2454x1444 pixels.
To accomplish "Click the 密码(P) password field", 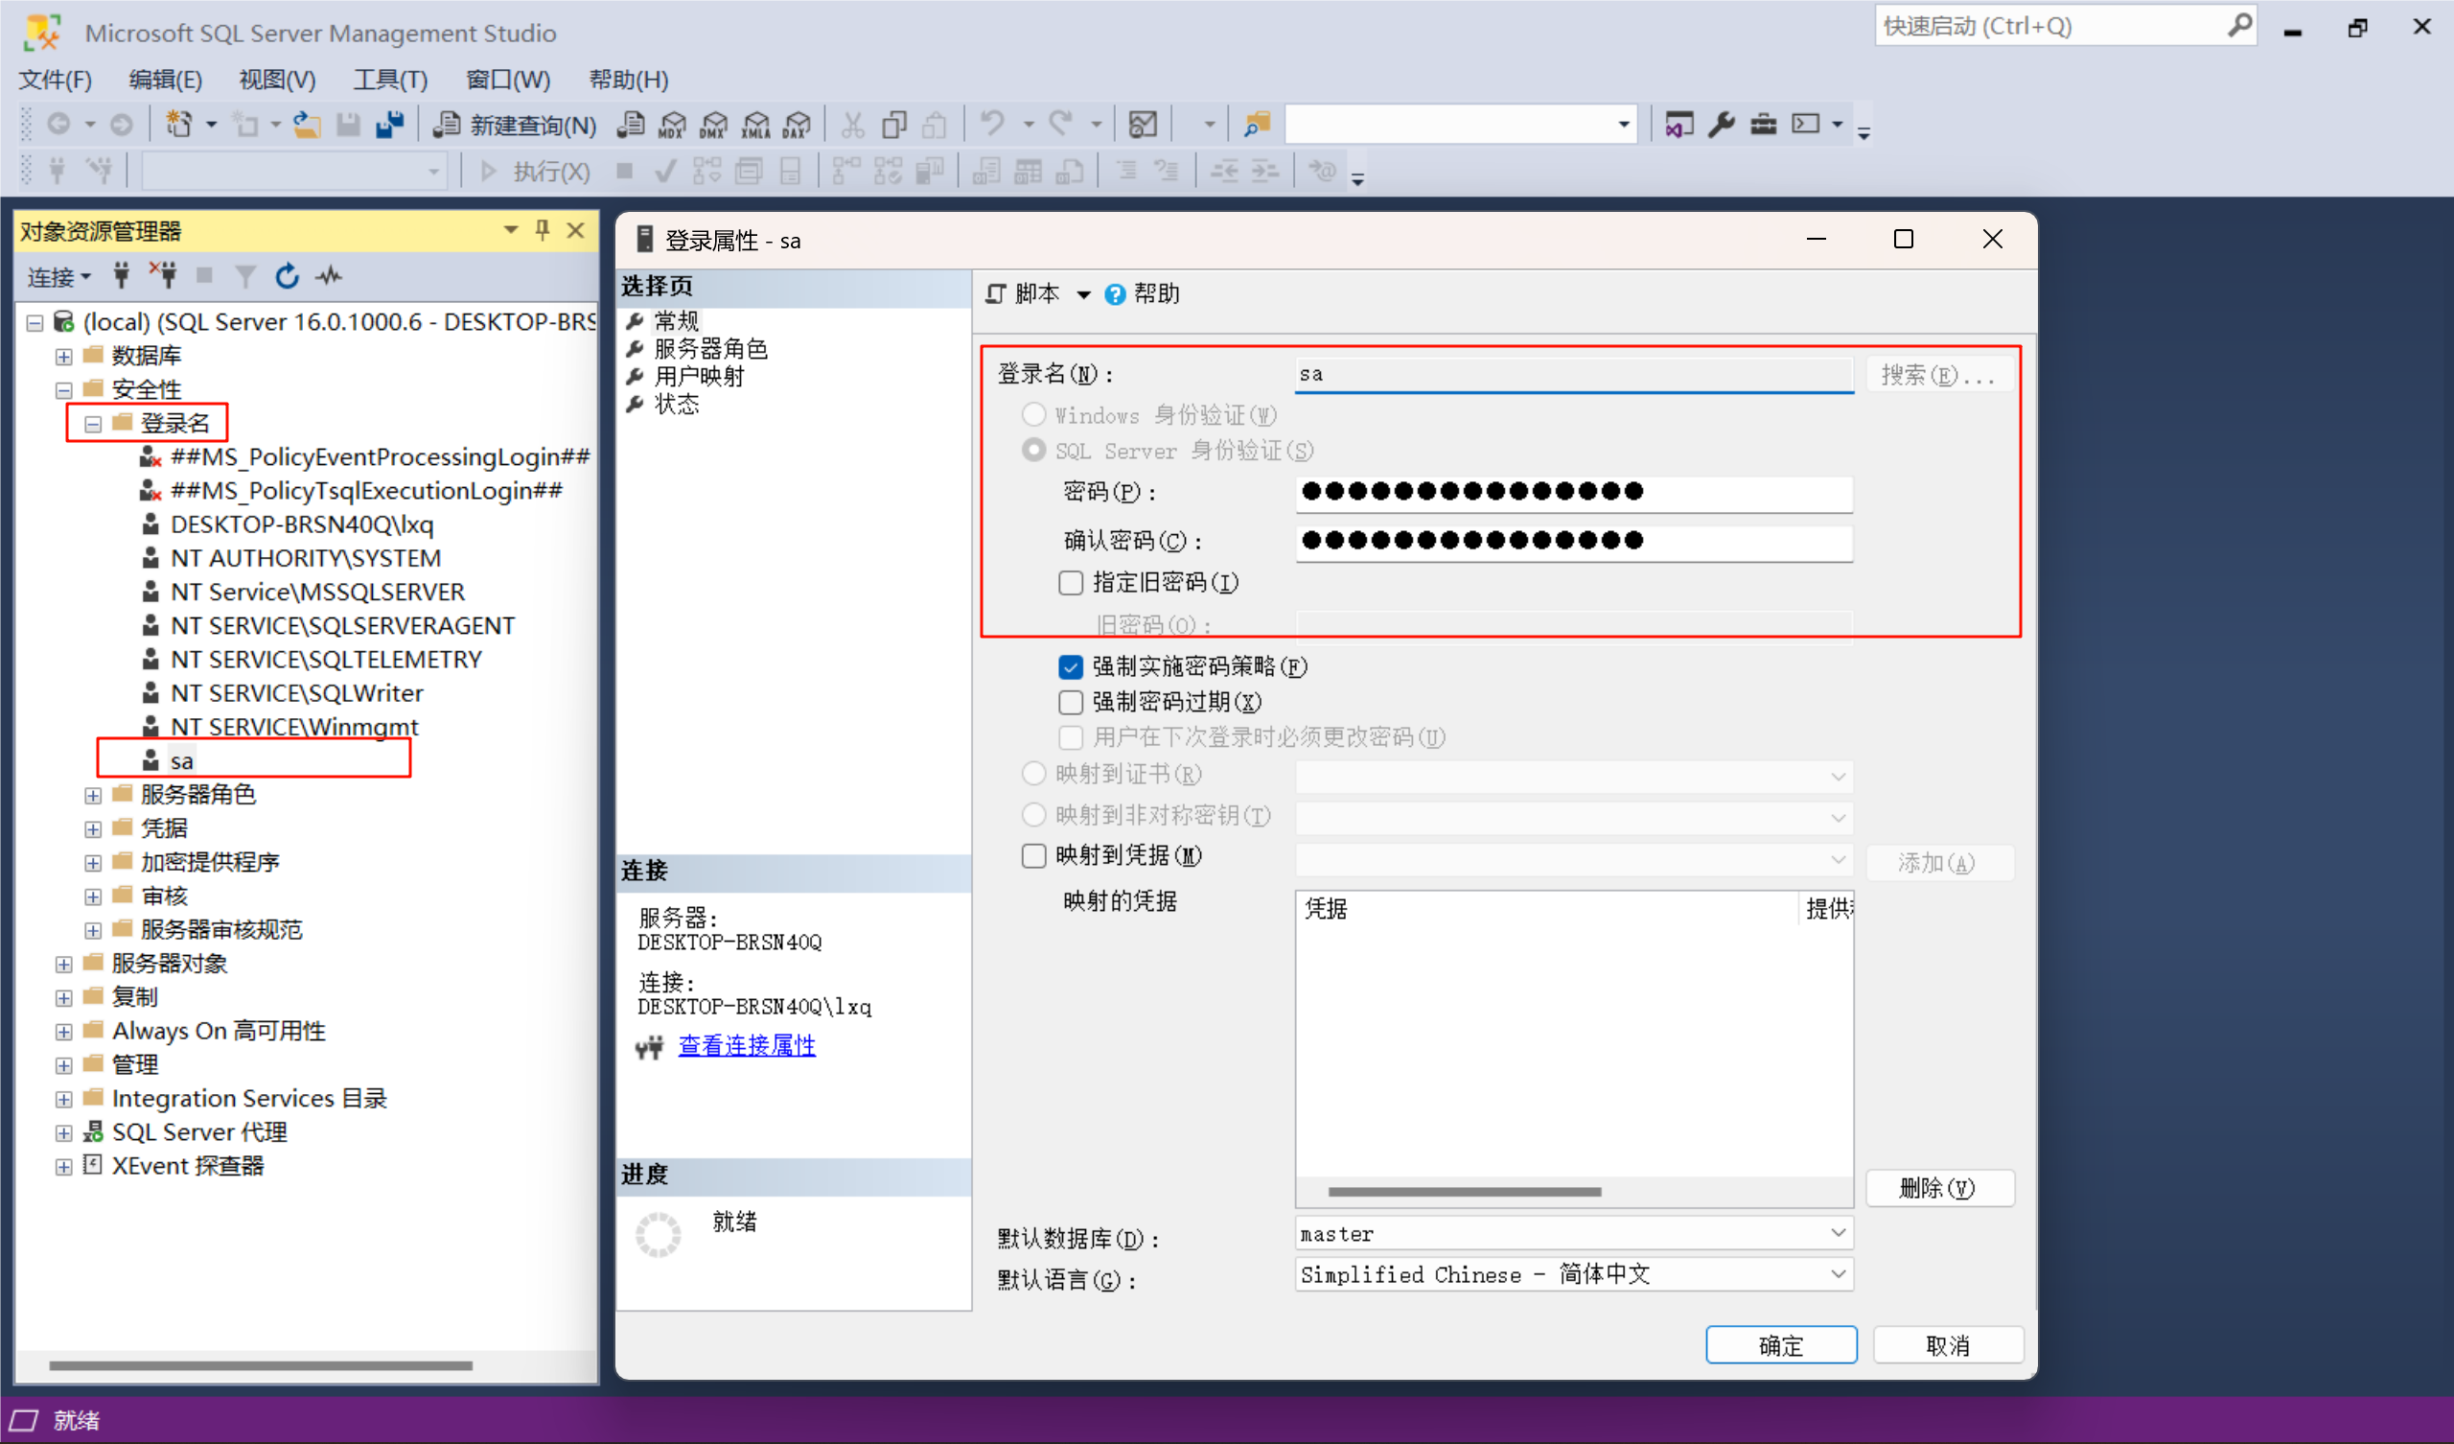I will click(1574, 492).
